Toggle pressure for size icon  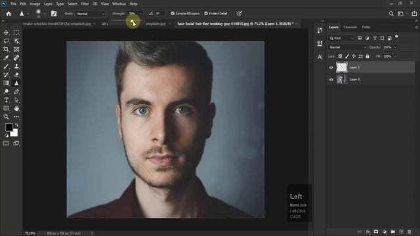point(239,13)
